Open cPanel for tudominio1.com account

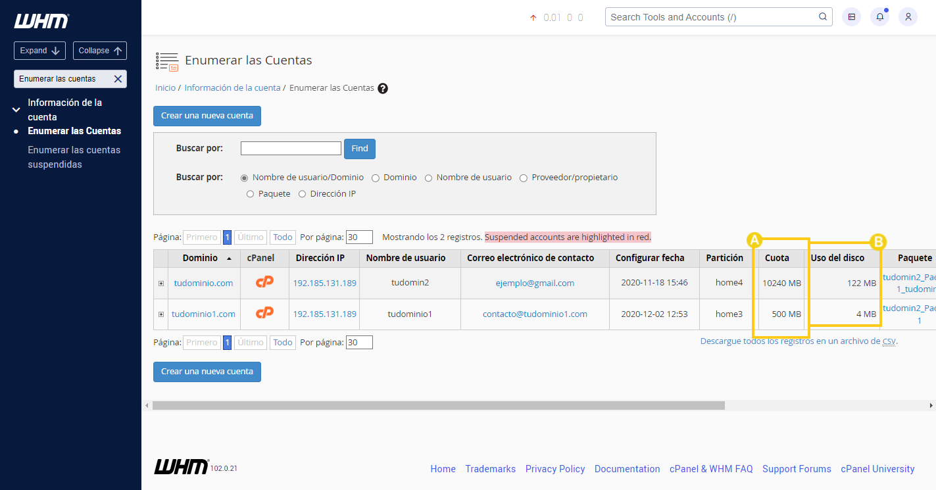pos(264,314)
